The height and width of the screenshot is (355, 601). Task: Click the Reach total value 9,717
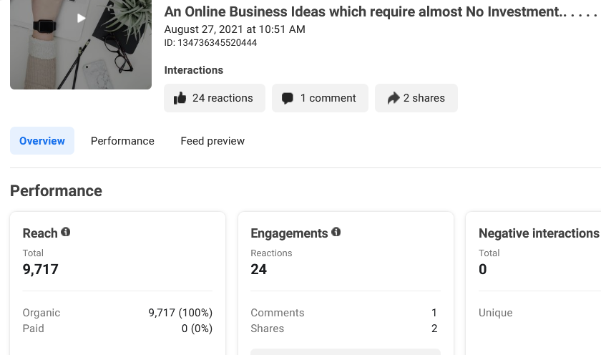click(41, 270)
